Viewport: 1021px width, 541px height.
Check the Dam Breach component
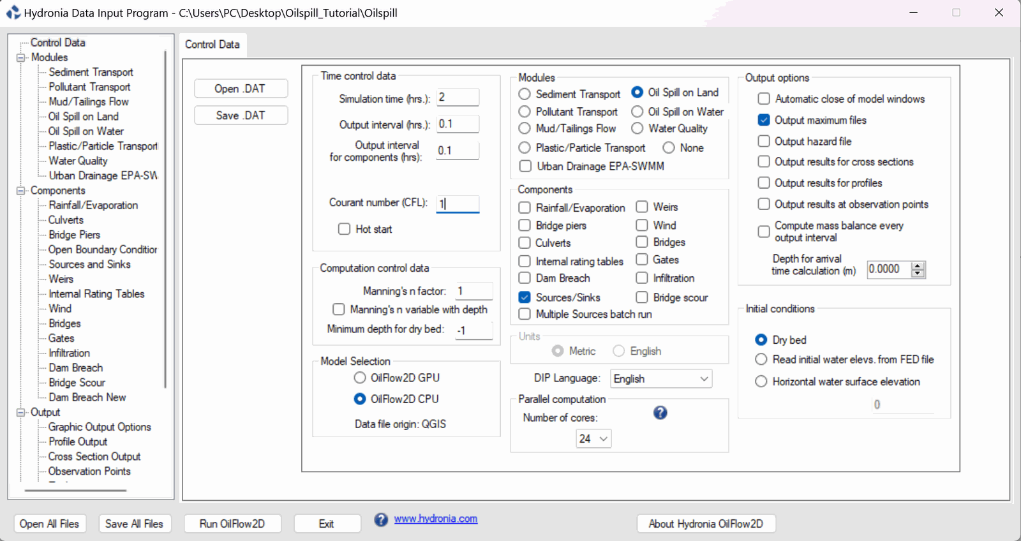click(525, 278)
